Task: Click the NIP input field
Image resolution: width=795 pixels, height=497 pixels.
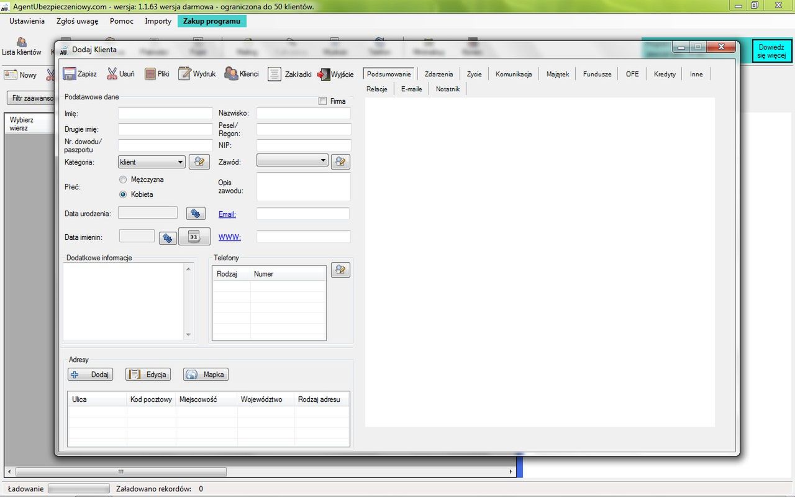Action: pos(304,145)
